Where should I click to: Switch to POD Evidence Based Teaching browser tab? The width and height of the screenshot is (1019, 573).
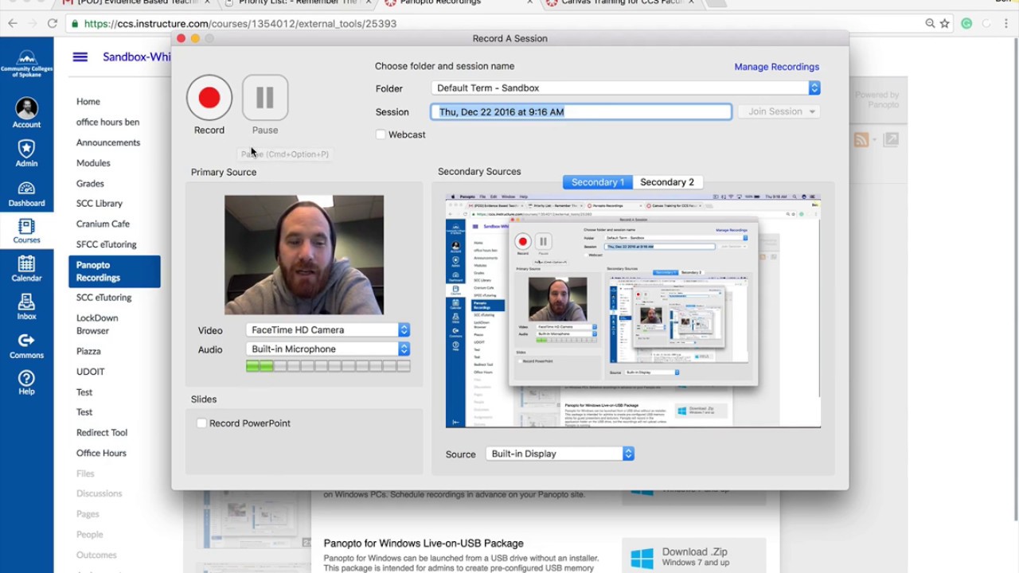coord(134,4)
